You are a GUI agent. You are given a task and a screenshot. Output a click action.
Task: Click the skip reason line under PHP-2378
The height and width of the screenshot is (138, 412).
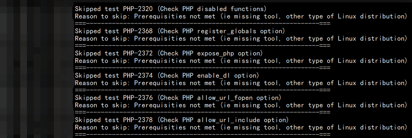click(x=241, y=127)
